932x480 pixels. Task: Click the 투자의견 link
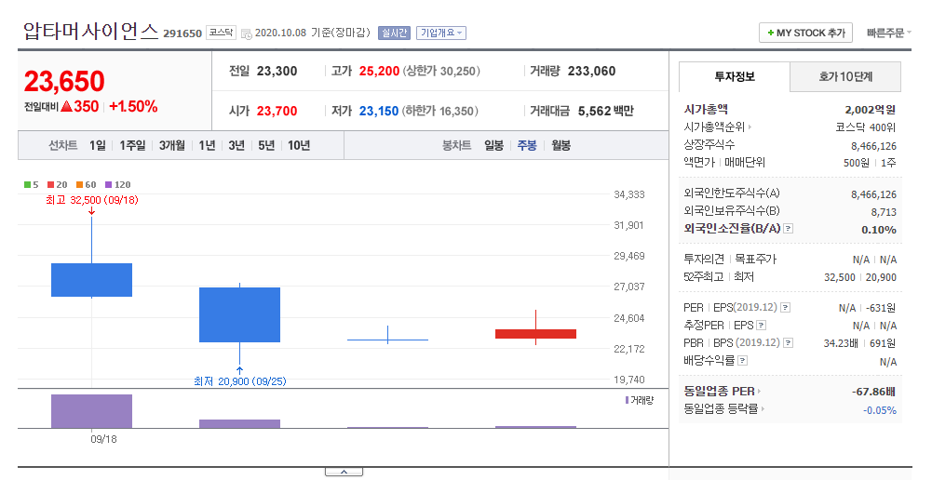704,260
